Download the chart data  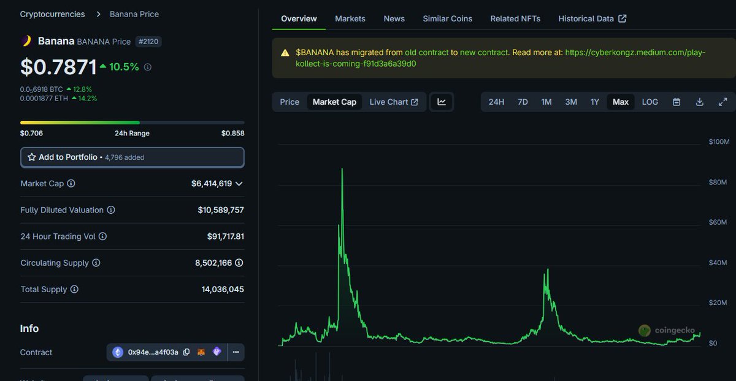[699, 102]
